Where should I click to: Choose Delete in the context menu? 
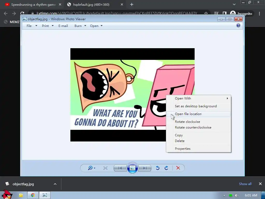[x=198, y=141]
